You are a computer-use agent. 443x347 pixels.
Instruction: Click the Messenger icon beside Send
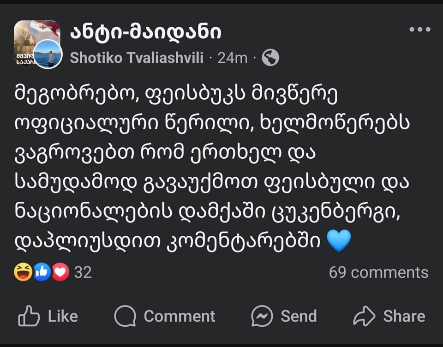pos(262,316)
